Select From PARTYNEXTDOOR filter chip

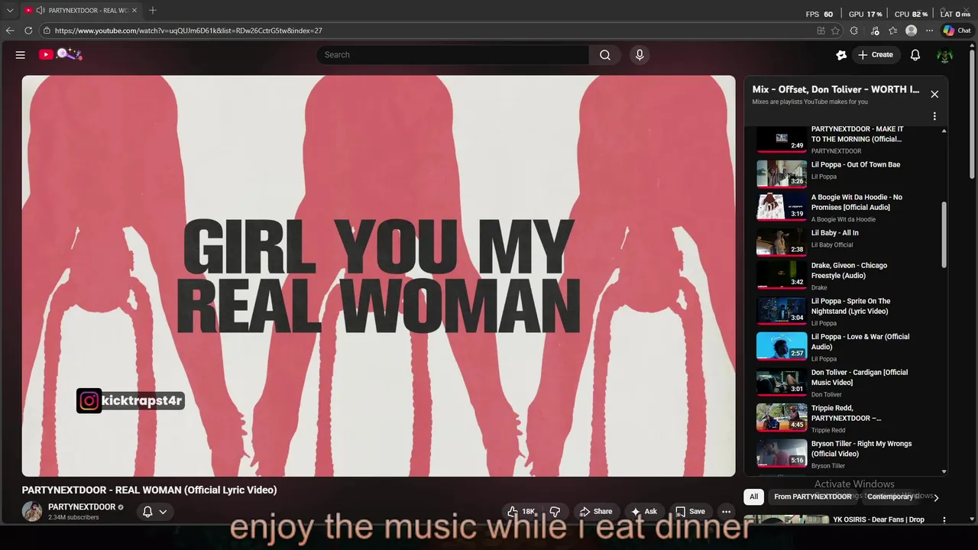pos(812,497)
